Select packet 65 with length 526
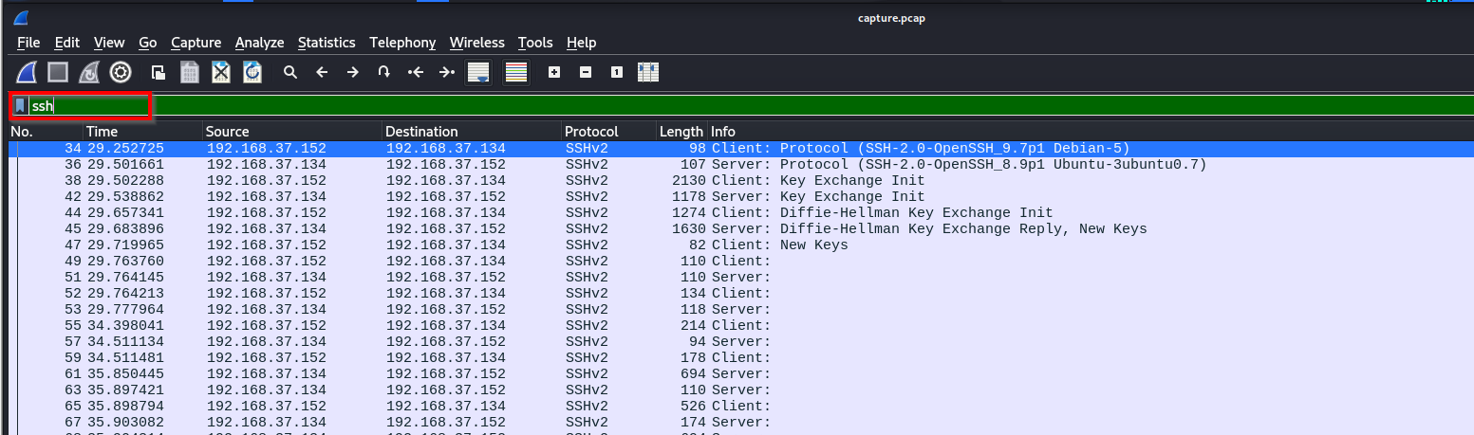Image resolution: width=1474 pixels, height=435 pixels. pos(741,407)
